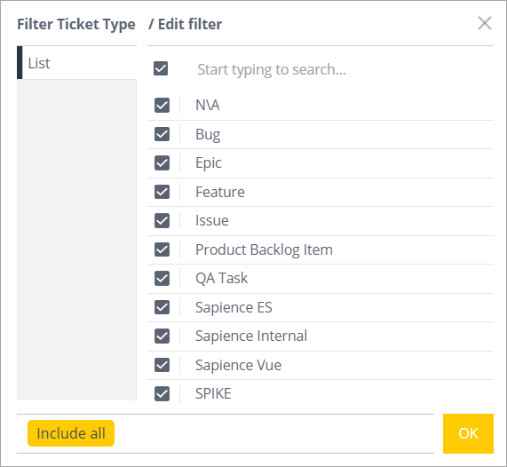
Task: Uncheck the N\A ticket type
Action: [162, 106]
